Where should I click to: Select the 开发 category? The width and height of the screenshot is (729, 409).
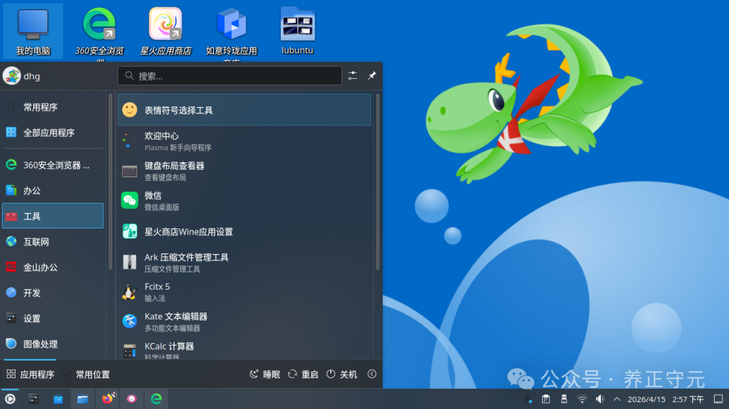pyautogui.click(x=53, y=293)
